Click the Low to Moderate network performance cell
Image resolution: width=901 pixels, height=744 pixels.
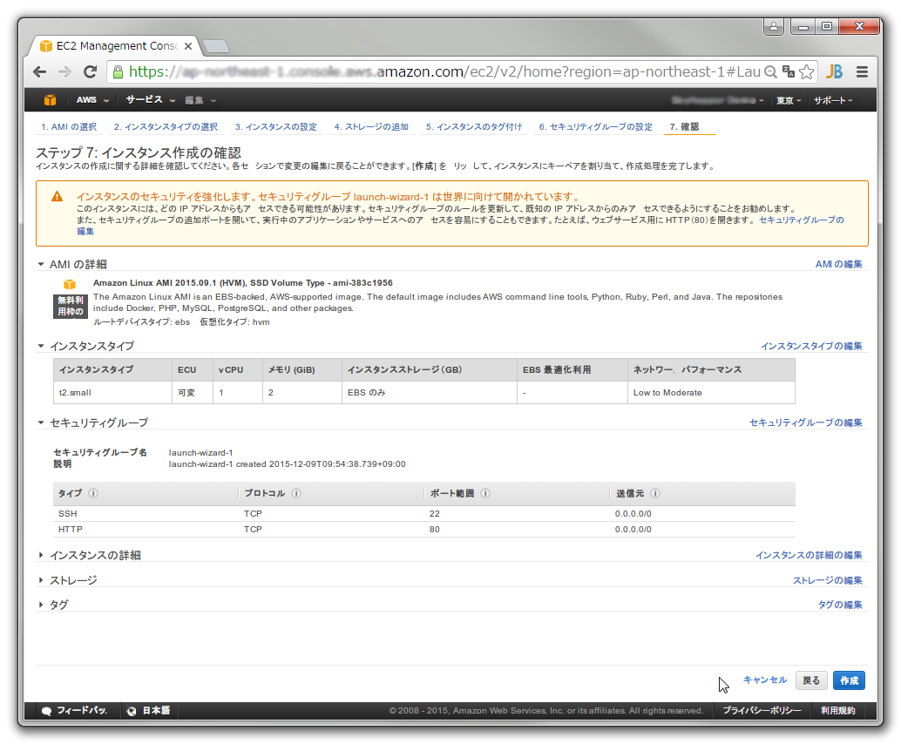pyautogui.click(x=711, y=392)
